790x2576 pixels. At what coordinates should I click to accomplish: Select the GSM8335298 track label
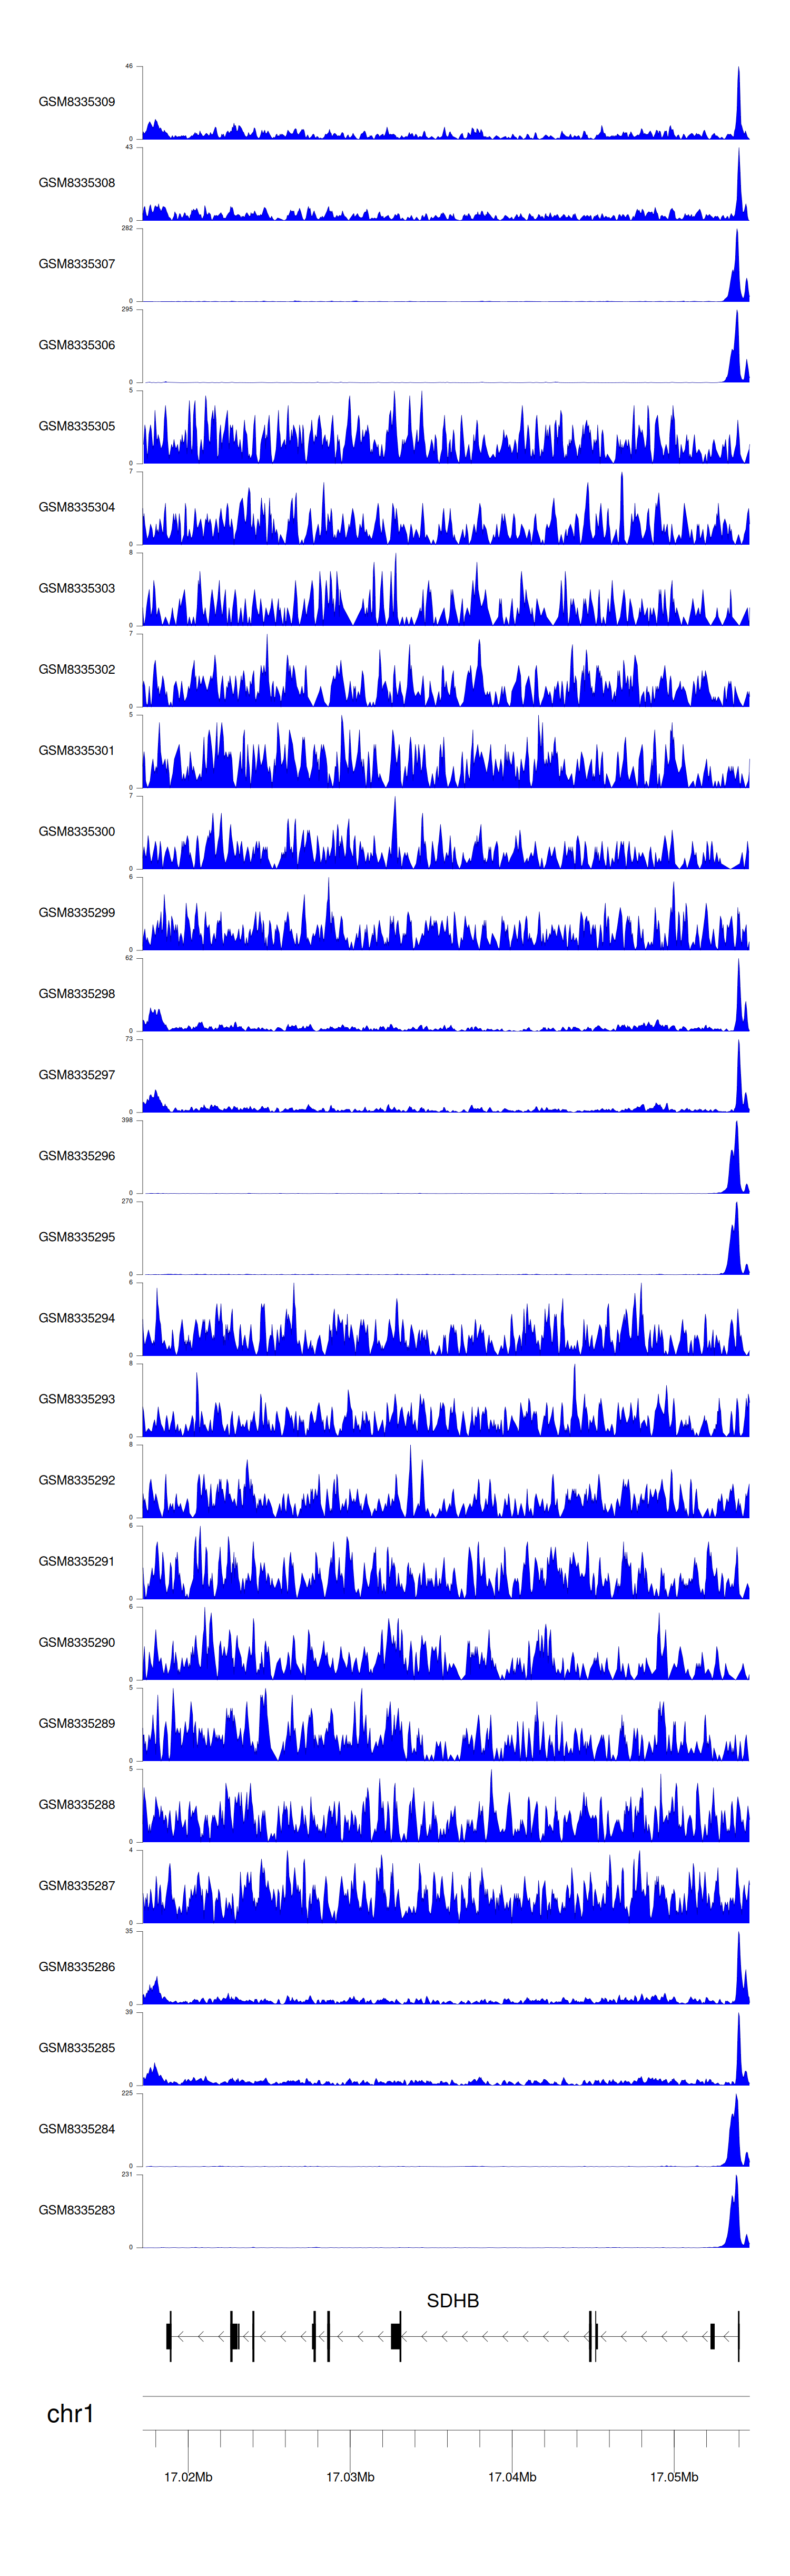pyautogui.click(x=76, y=994)
